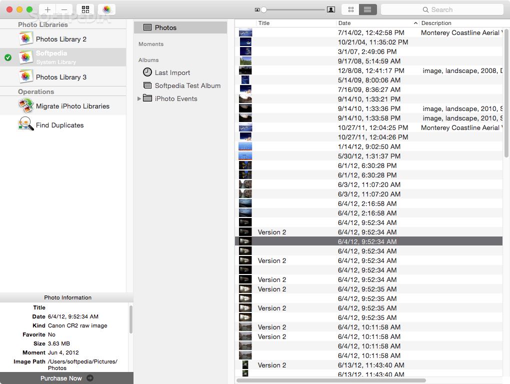
Task: Click the Size value 3.63 MB
Action: point(59,343)
